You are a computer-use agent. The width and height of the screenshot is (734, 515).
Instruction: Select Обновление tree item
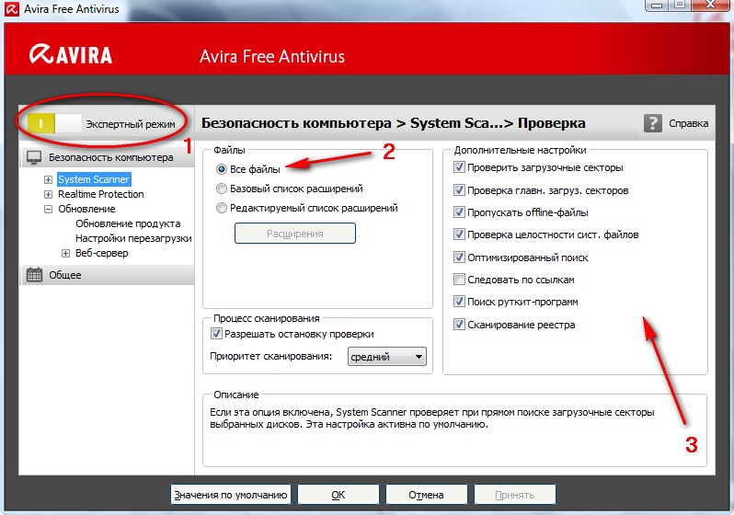point(86,209)
